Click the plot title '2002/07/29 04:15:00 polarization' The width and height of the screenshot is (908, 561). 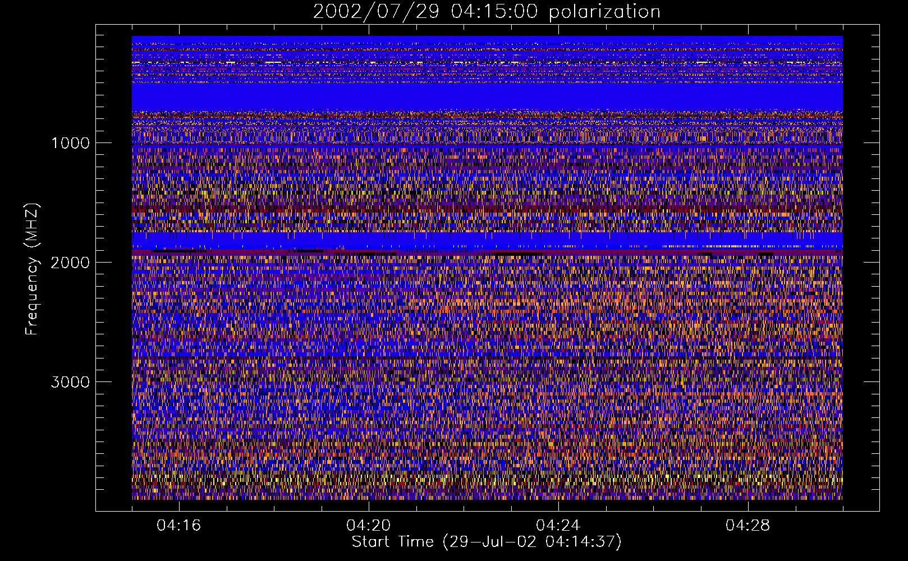pyautogui.click(x=487, y=11)
